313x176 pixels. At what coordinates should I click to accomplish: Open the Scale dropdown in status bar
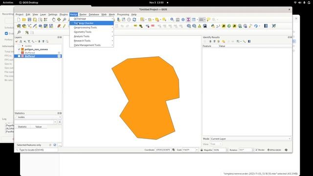pyautogui.click(x=197, y=150)
